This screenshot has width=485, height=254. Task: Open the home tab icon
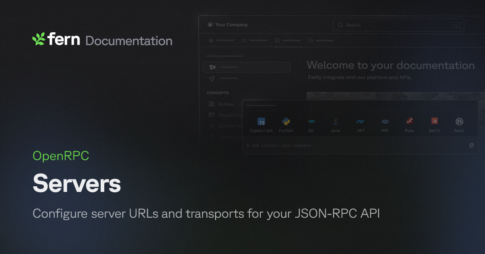tap(211, 40)
